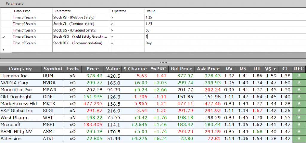The height and width of the screenshot is (143, 306).
Task: Open the Stock DS Dividend Safety parameter cell
Action: 81,30
